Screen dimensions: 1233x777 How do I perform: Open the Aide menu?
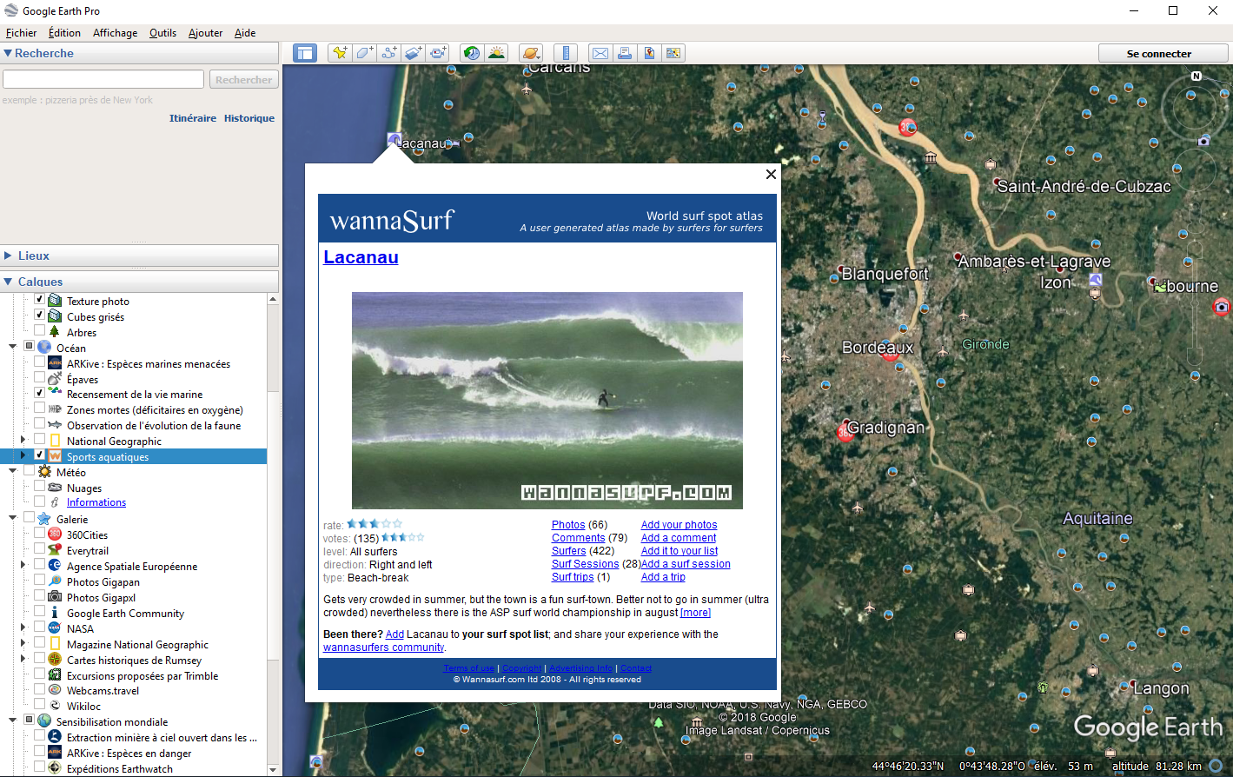[x=245, y=33]
